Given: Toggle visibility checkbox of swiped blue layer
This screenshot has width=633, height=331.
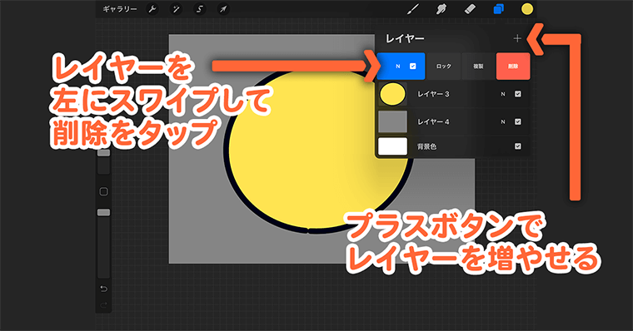Looking at the screenshot, I should [412, 67].
